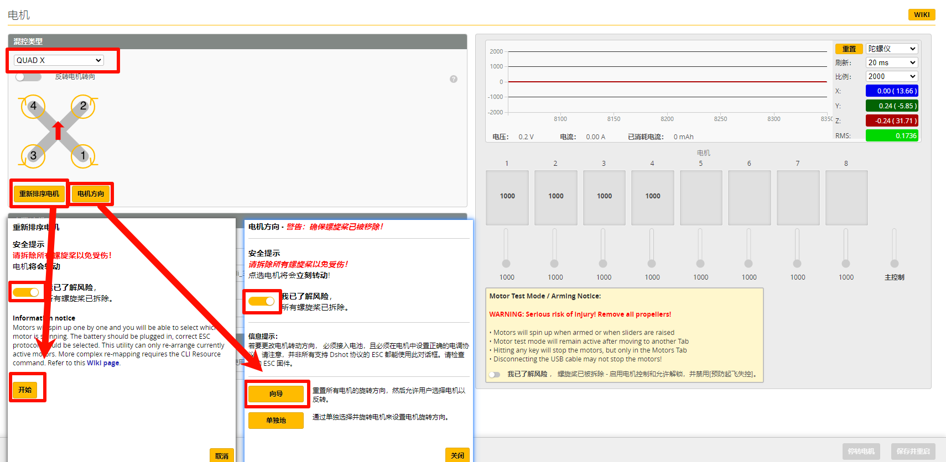Click the 重新排序电机 button
The height and width of the screenshot is (462, 946).
[39, 193]
